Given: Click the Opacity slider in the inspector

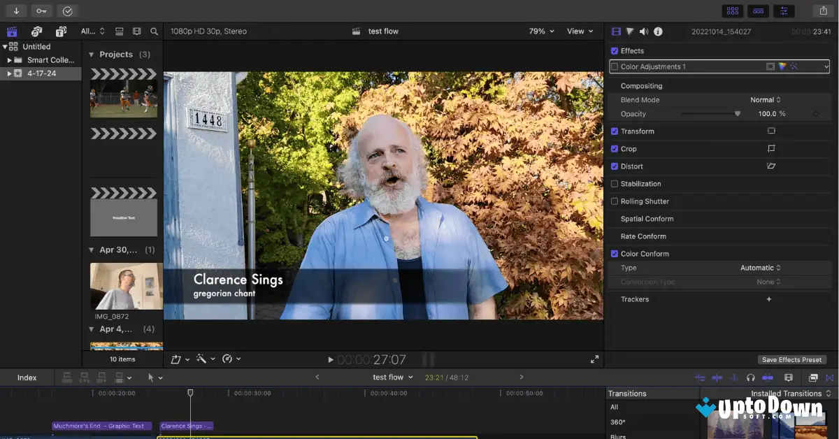Looking at the screenshot, I should pos(738,112).
